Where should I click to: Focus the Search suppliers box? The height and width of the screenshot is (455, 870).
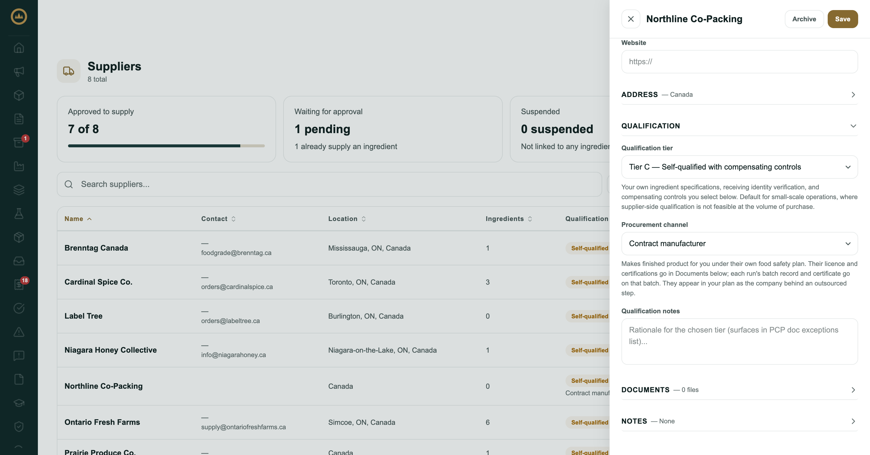(329, 184)
